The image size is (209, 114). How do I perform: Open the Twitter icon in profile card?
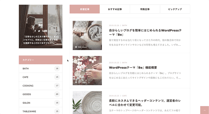[x=39, y=31]
